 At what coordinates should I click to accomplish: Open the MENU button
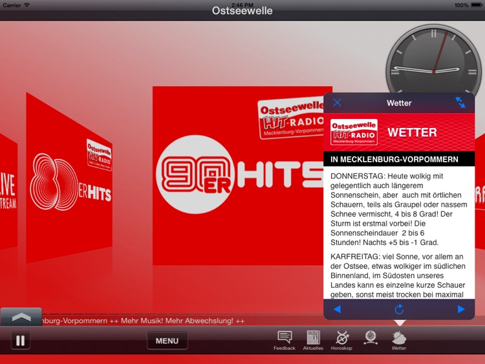[x=167, y=341]
